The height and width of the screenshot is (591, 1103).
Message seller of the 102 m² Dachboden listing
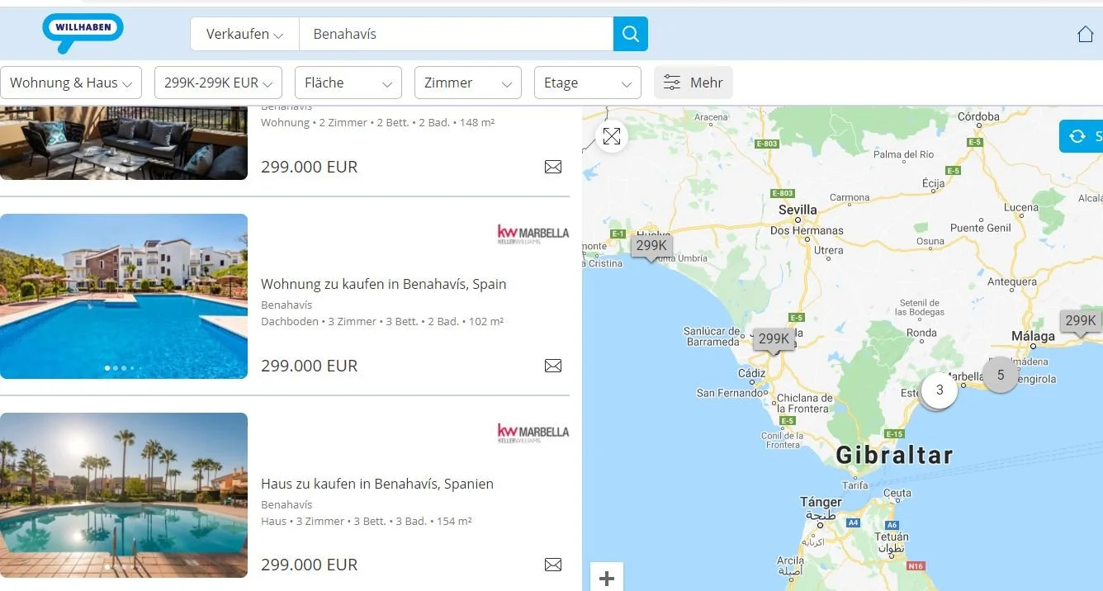[x=553, y=366]
